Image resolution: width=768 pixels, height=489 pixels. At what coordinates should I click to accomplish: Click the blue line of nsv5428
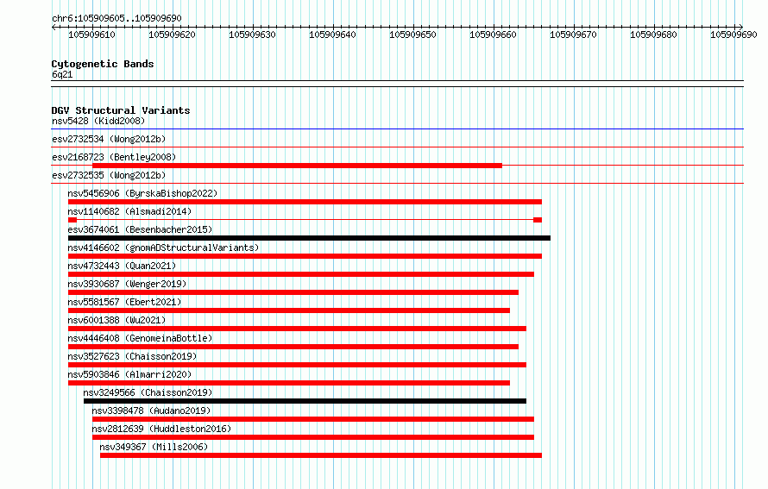coord(397,129)
